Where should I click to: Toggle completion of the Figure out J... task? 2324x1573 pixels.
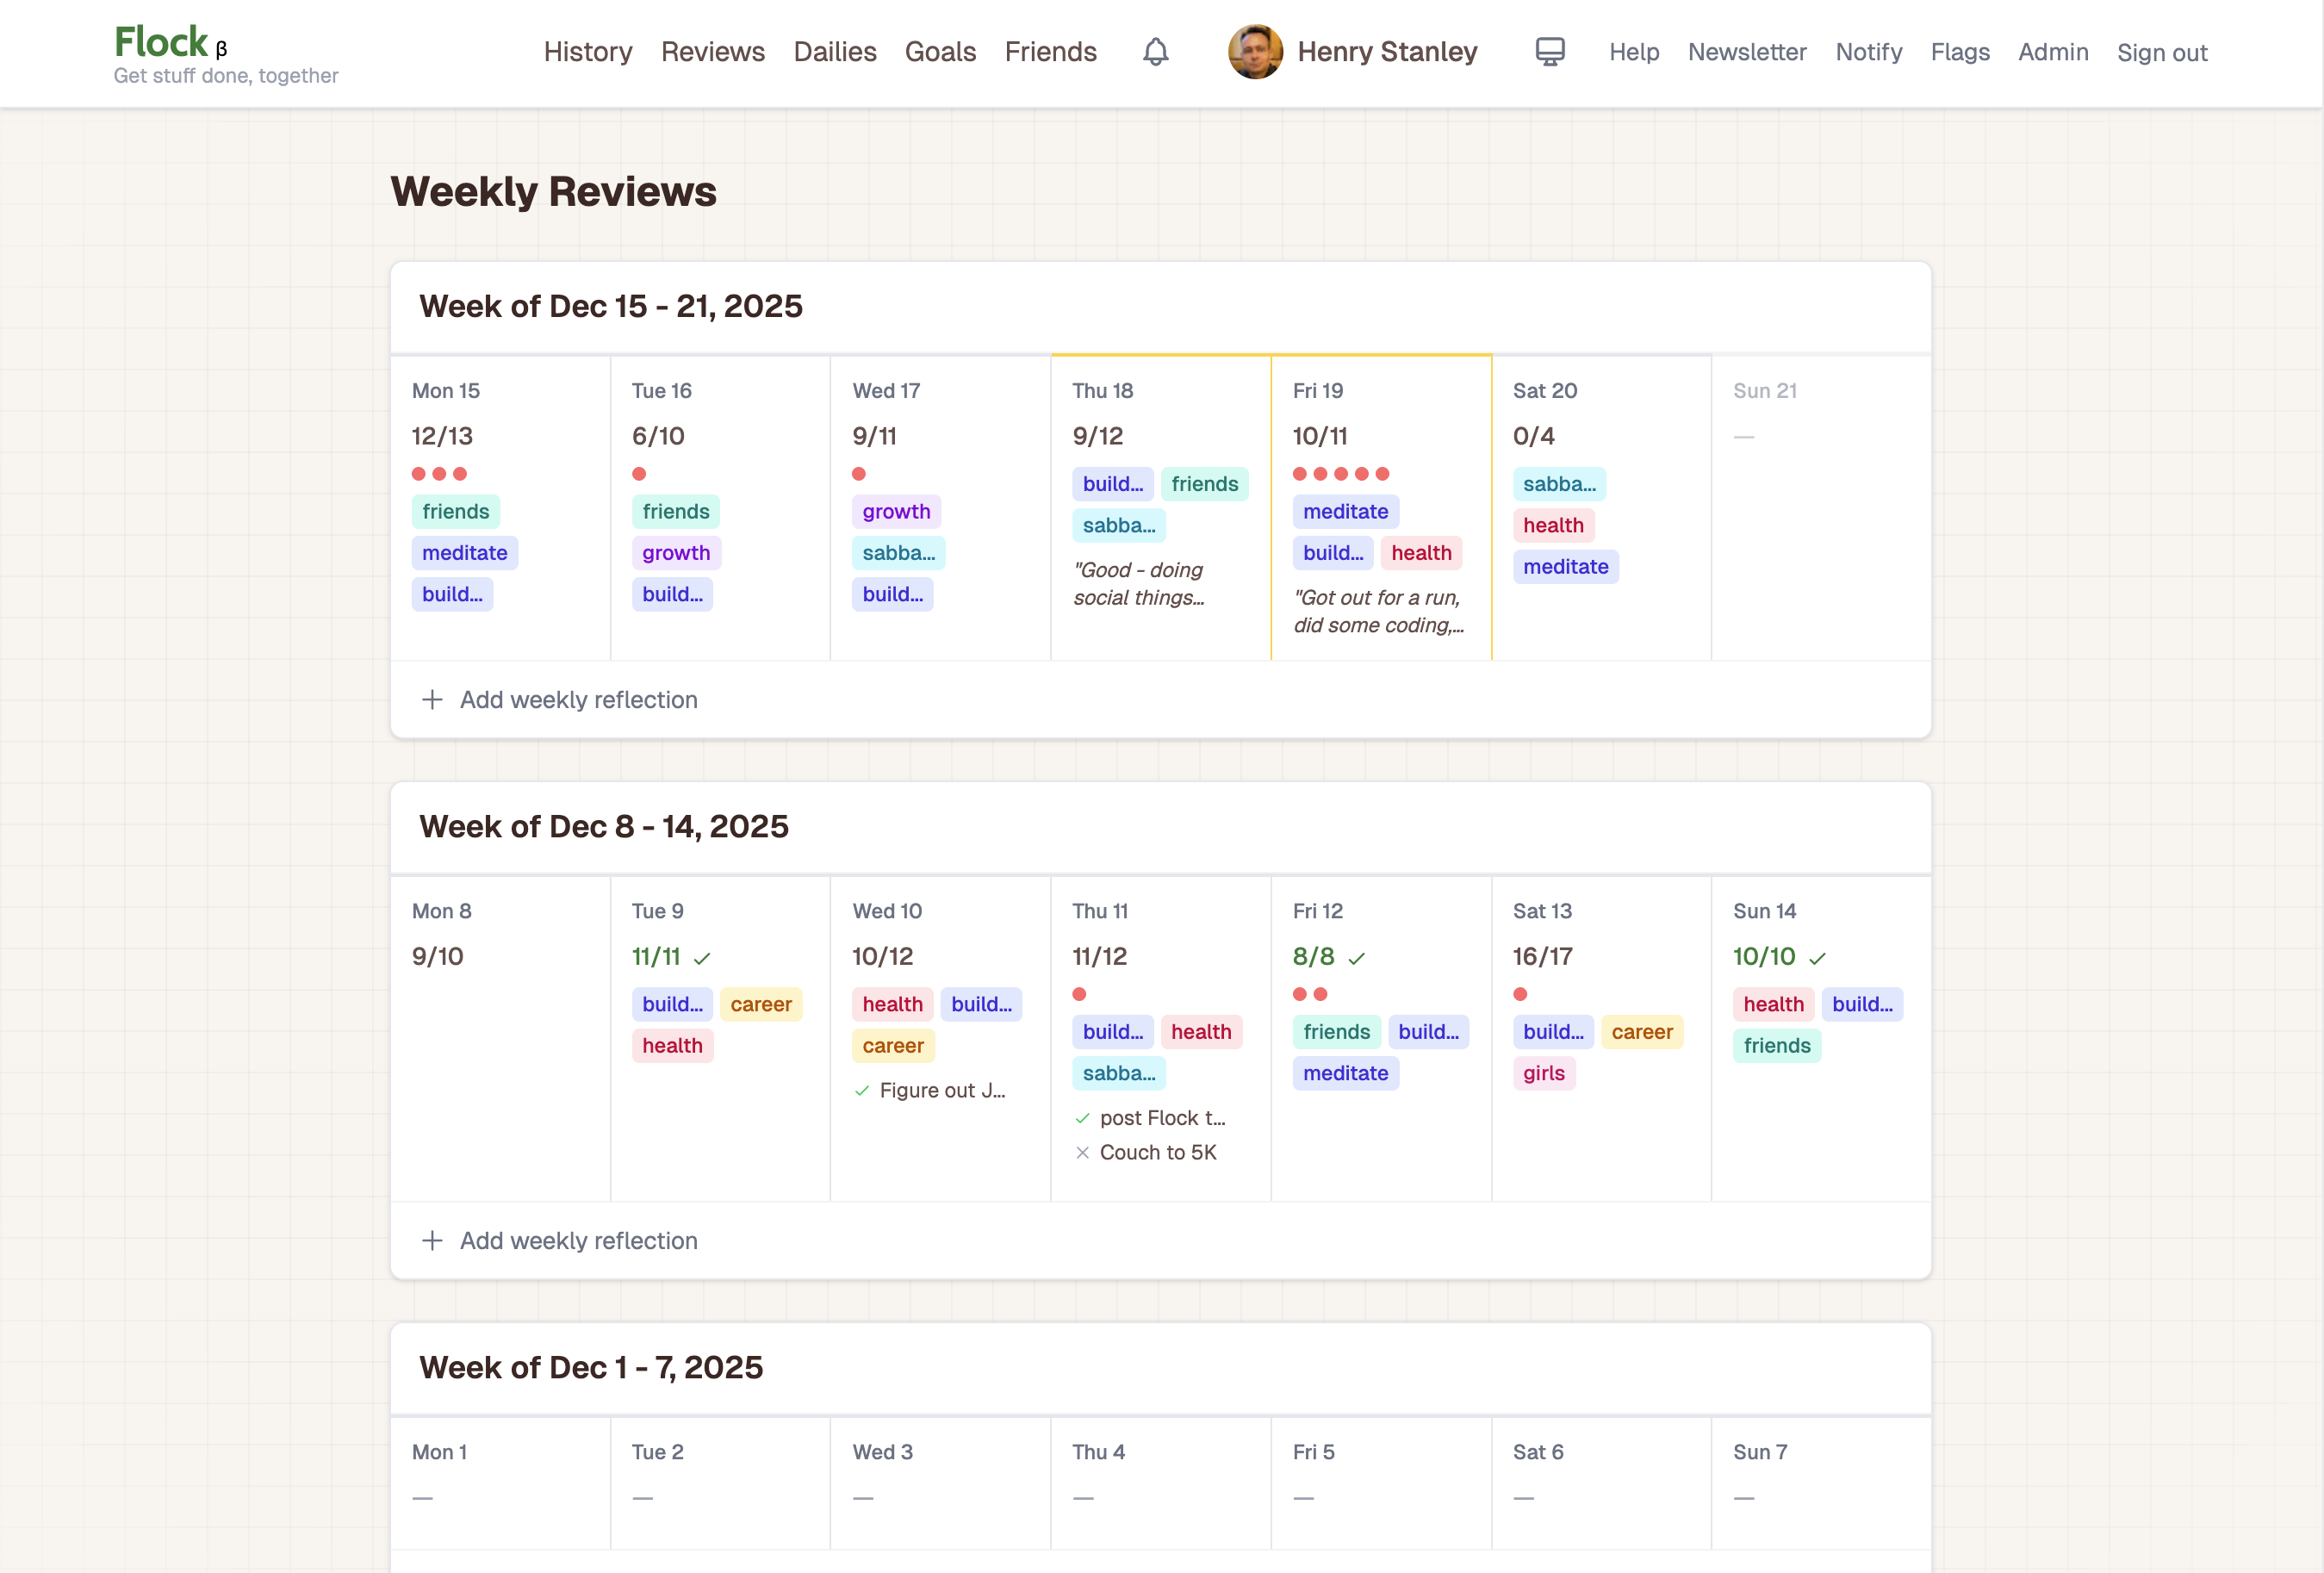(x=861, y=1090)
